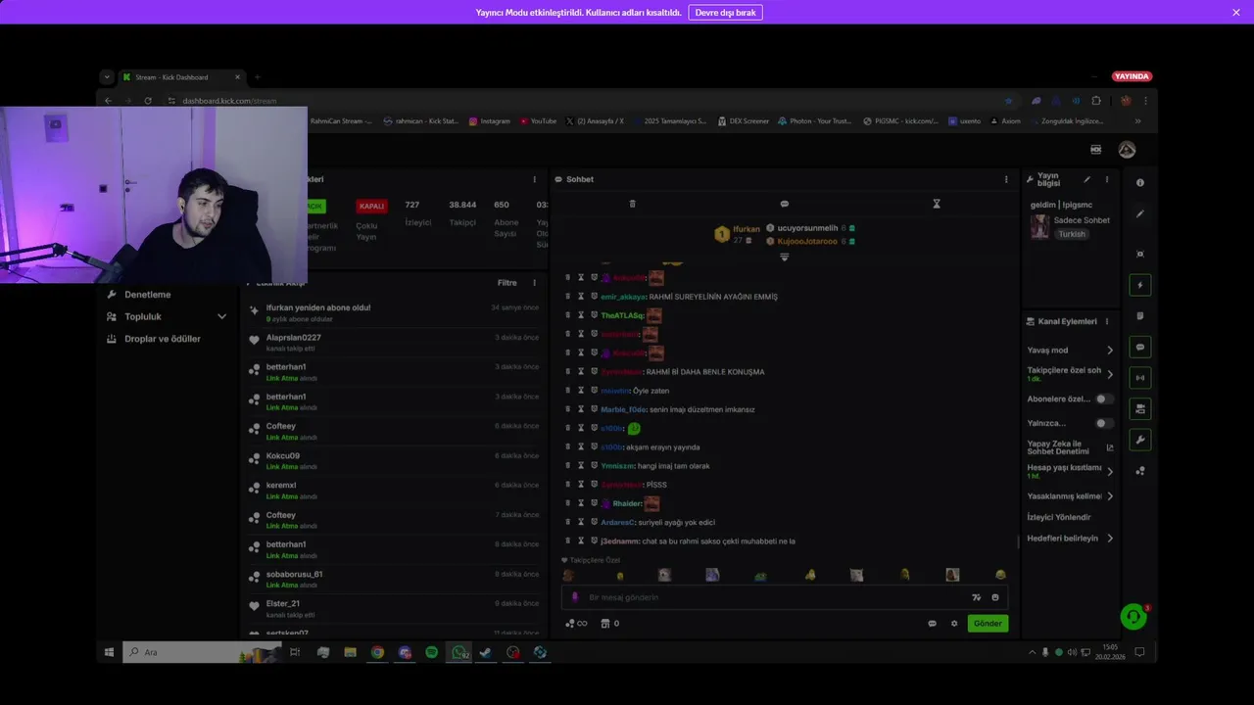Click the pencil icon in right sidebar
Screen dimensions: 1254x705
1139,213
